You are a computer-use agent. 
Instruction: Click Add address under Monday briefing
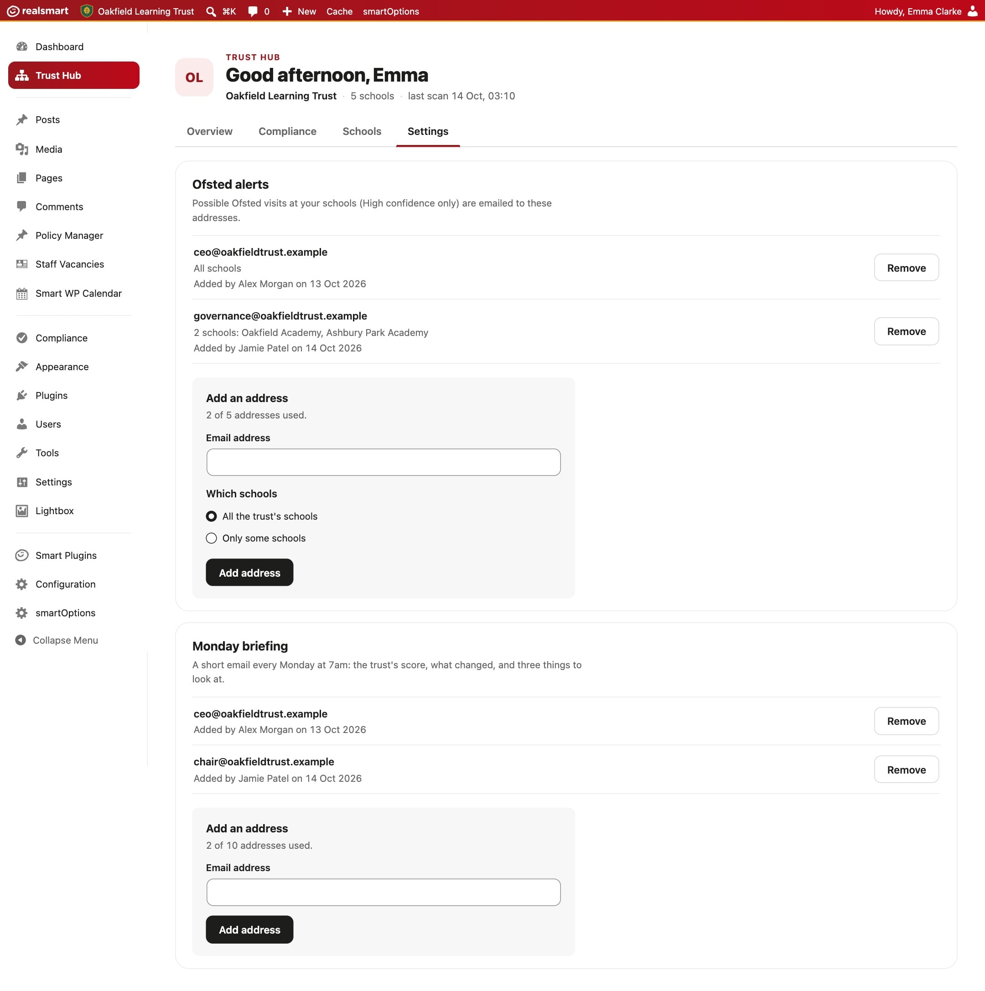coord(249,929)
